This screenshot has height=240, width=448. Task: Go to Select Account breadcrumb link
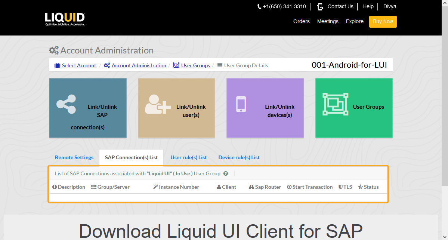tap(79, 65)
